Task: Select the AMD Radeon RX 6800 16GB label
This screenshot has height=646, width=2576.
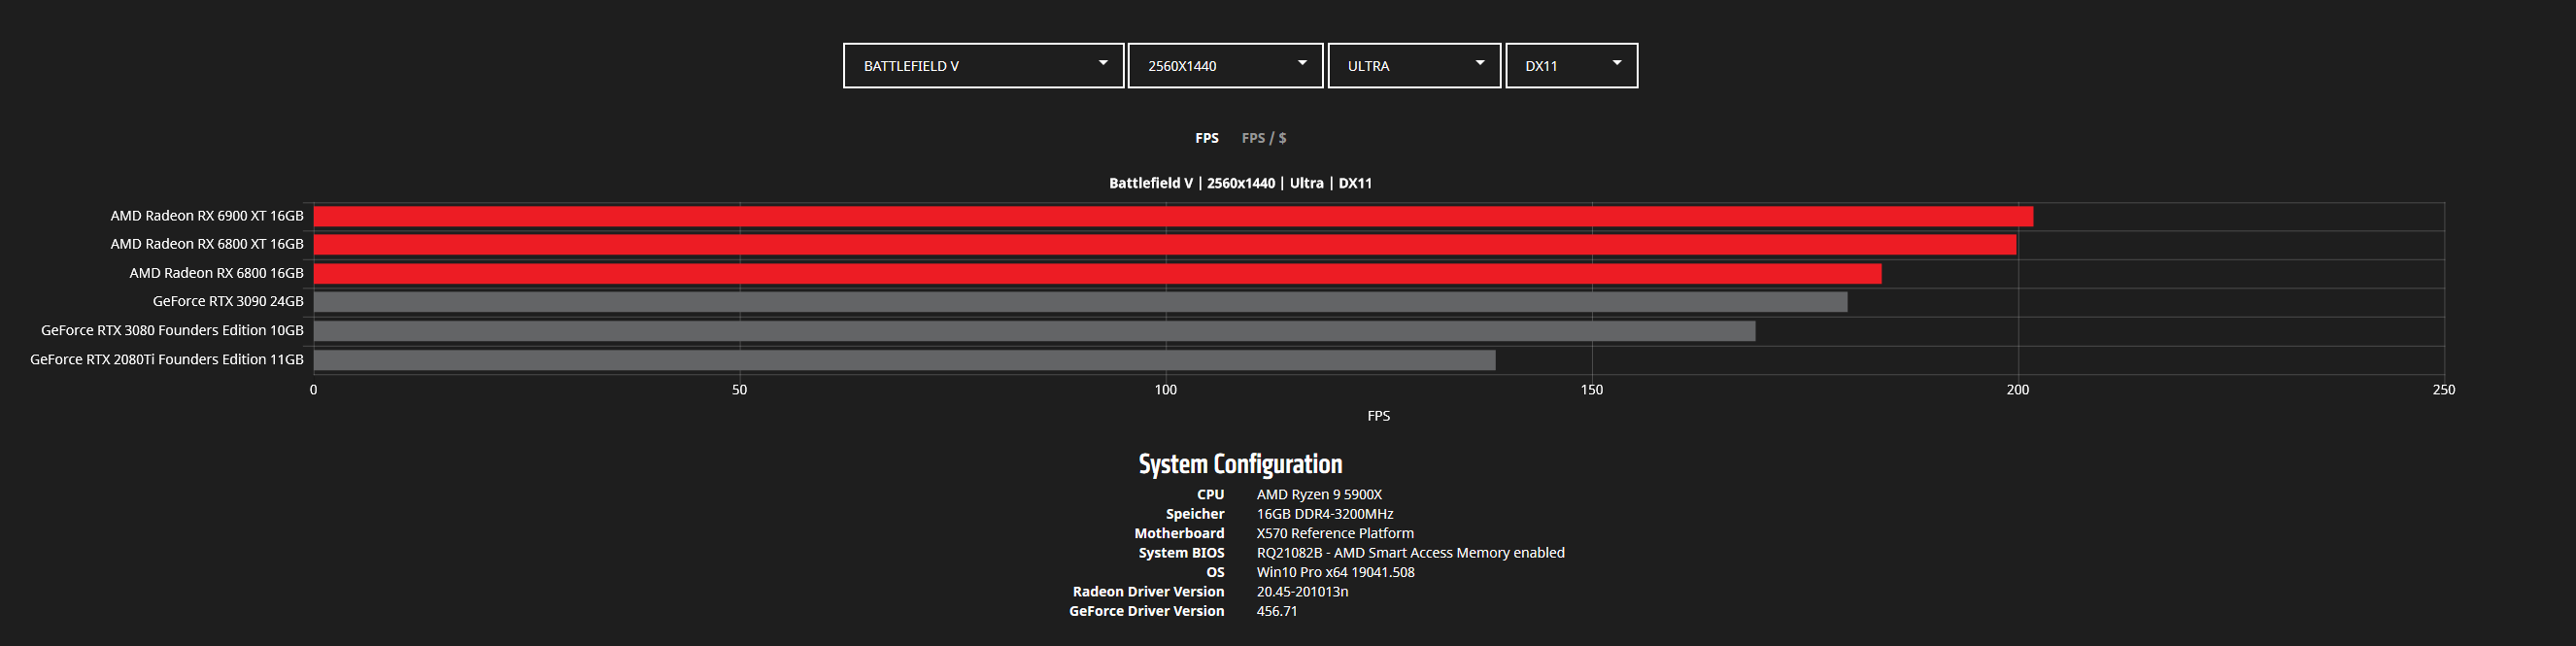Action: coord(216,273)
